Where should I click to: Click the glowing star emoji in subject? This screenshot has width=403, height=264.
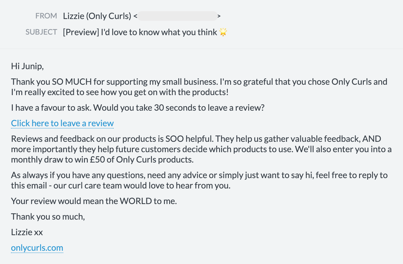[223, 32]
